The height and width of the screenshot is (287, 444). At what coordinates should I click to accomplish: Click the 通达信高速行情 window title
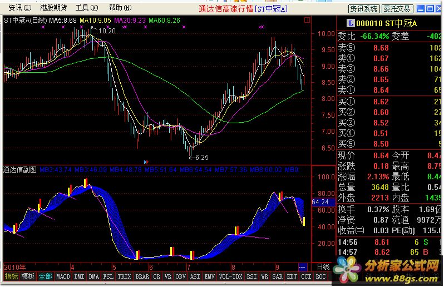(x=226, y=9)
